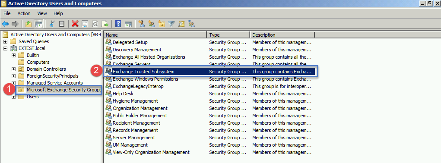This screenshot has height=163, width=441.
Task: Expand the ForeignSecurityPrincipals node
Action: [13, 76]
